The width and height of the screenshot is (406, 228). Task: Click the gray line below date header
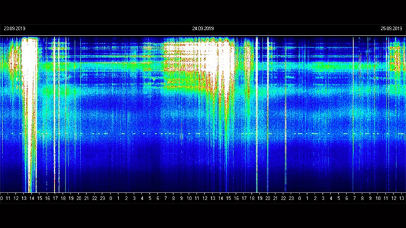coord(203,35)
